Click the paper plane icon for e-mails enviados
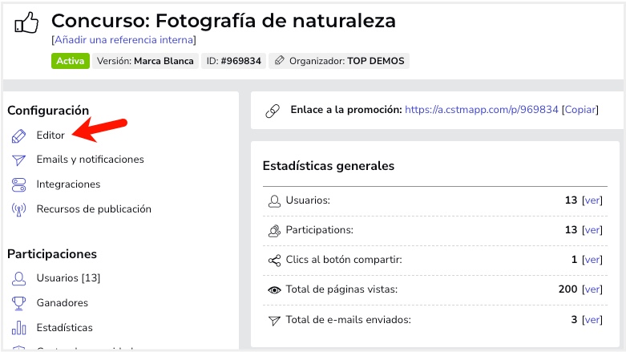The height and width of the screenshot is (352, 626). [x=274, y=321]
